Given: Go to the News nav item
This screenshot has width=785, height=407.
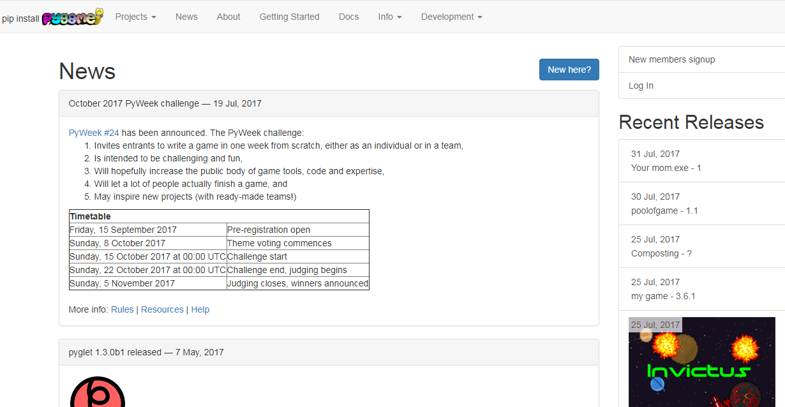Looking at the screenshot, I should click(x=186, y=17).
